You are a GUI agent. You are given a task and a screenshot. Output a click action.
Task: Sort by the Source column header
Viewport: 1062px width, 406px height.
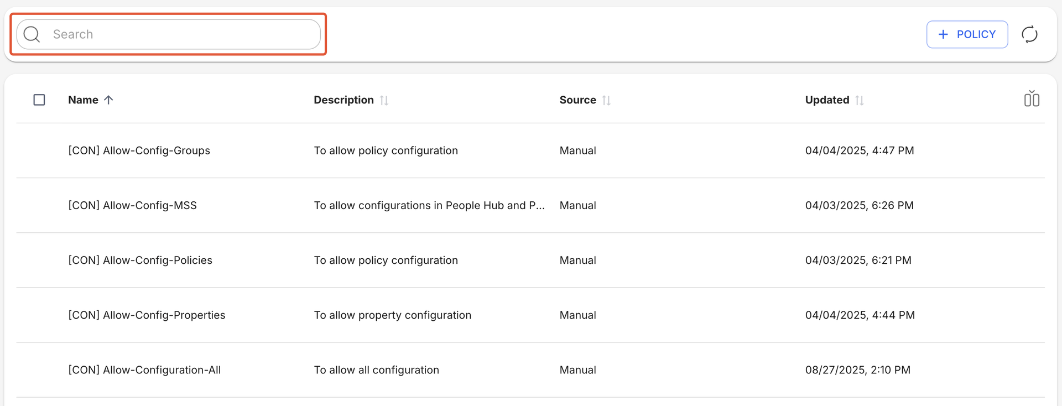pos(577,100)
